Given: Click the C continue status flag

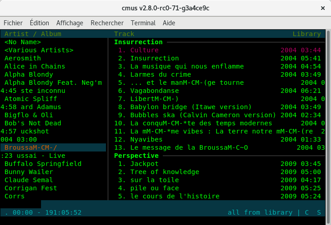Looking at the screenshot, I should pyautogui.click(x=307, y=212).
